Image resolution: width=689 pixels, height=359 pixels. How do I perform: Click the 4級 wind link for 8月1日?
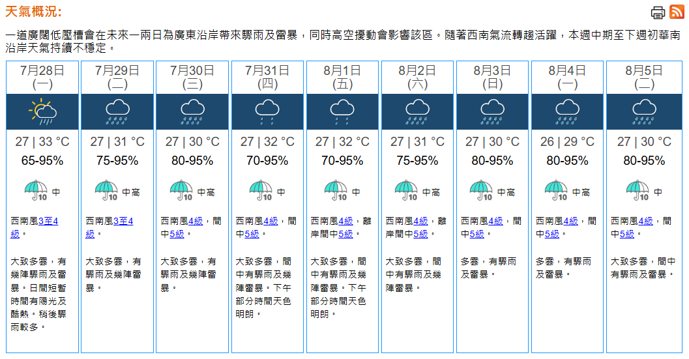click(345, 222)
